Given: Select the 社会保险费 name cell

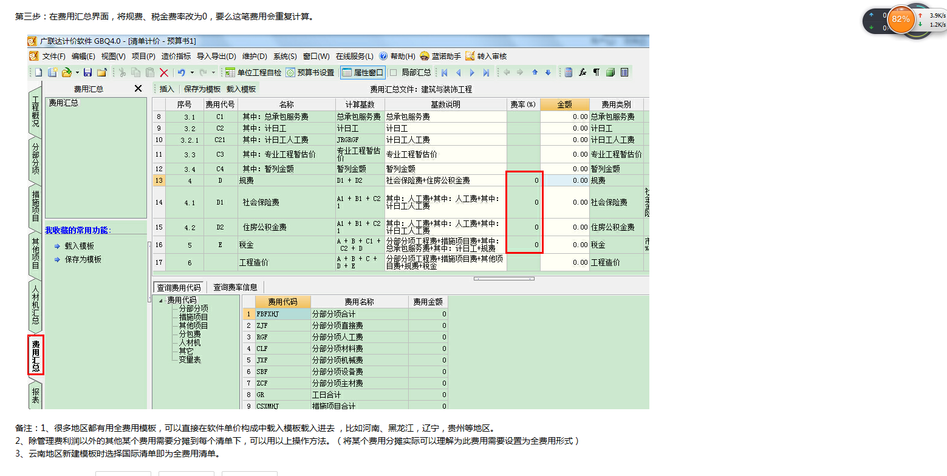Looking at the screenshot, I should [286, 202].
